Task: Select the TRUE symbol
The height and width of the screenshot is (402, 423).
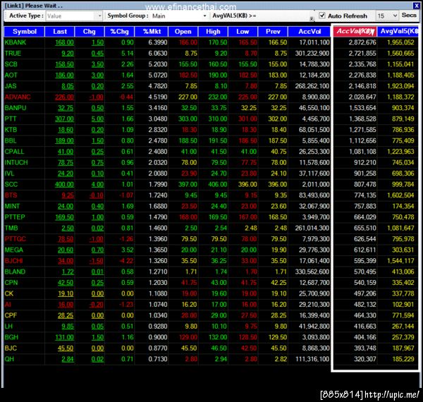Action: click(x=13, y=54)
